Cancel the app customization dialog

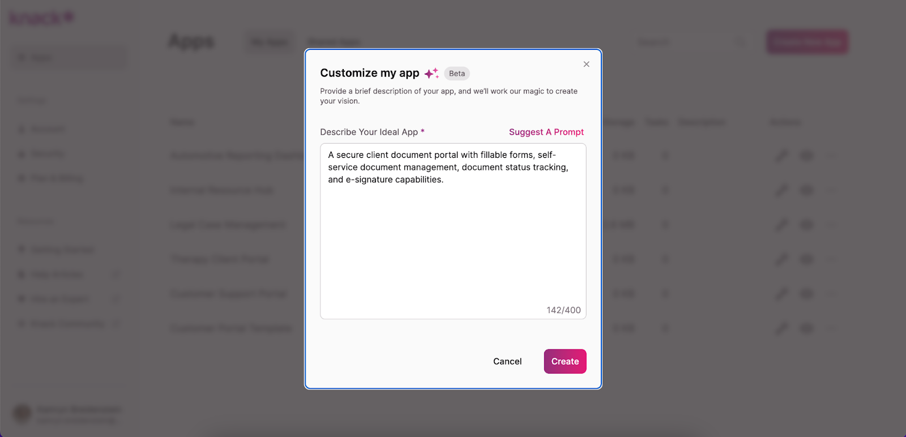(507, 361)
